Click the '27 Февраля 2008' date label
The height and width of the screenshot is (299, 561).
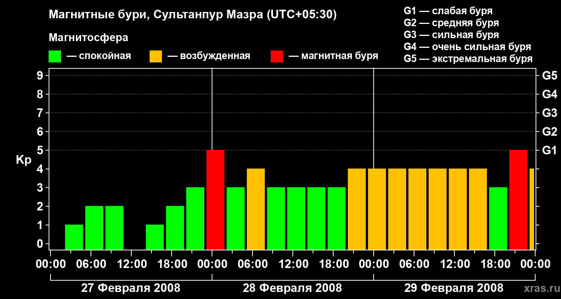point(131,288)
